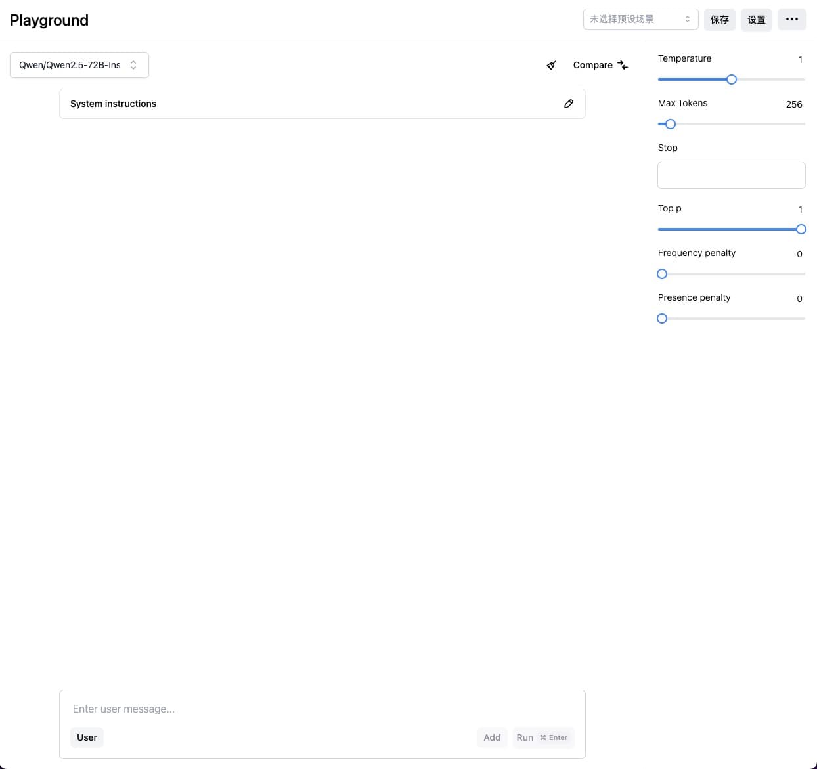This screenshot has width=817, height=769.
Task: Click the Top p slider handle
Action: 801,229
